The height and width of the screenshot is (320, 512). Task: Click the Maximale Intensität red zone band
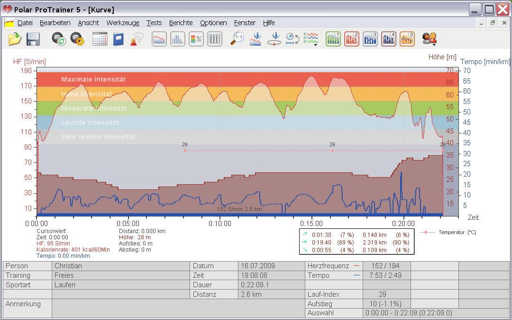(93, 79)
